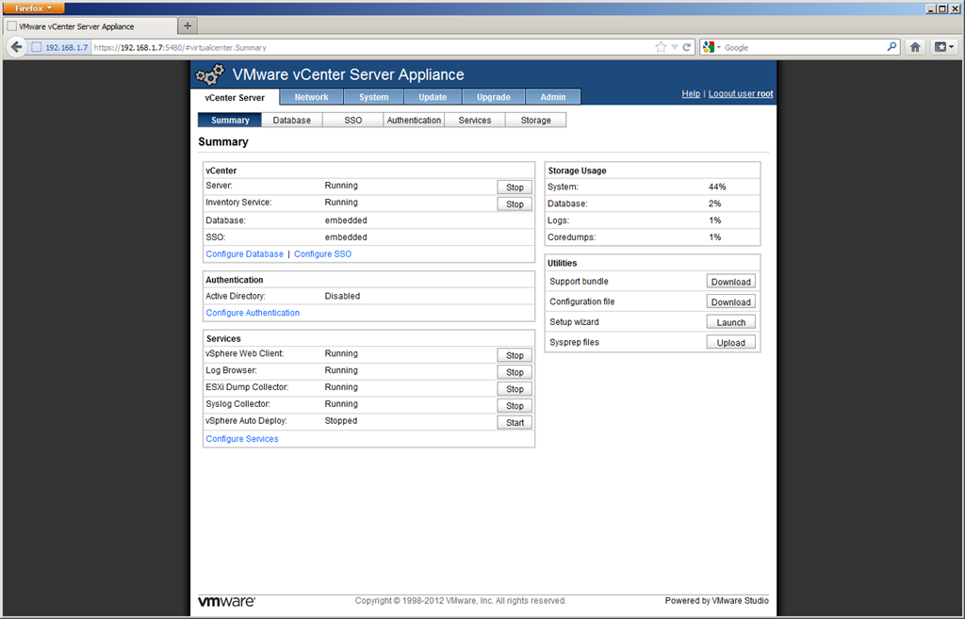Select the Upgrade tab

[x=493, y=97]
